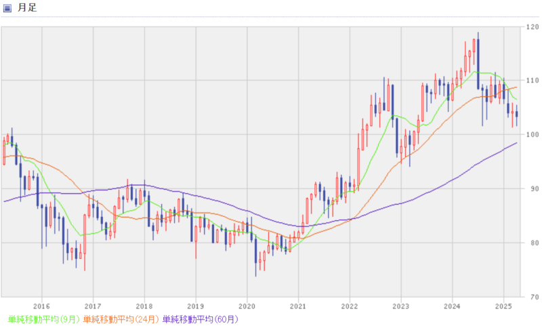
Task: Click the 2025 x-axis label
Action: 503,306
